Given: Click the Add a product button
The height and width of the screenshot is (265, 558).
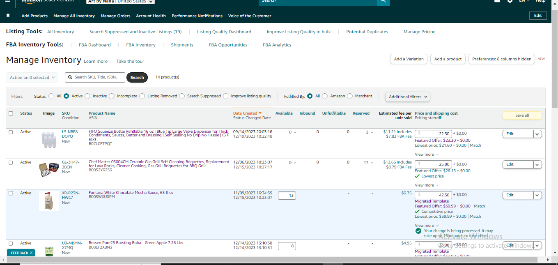Looking at the screenshot, I should (448, 59).
